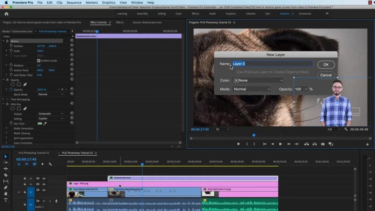Select the Type tool
The height and width of the screenshot is (211, 375).
pyautogui.click(x=6, y=200)
